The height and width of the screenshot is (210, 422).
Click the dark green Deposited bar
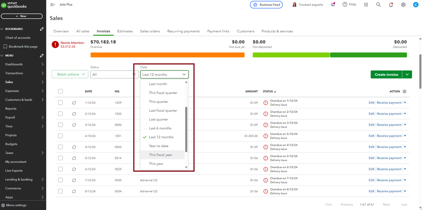pyautogui.click(x=368, y=55)
